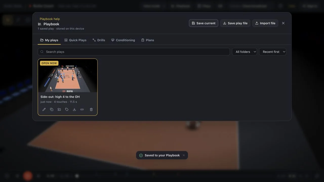Viewport: 324px width, 182px height.
Task: Move the play to a folder
Action: pyautogui.click(x=59, y=109)
